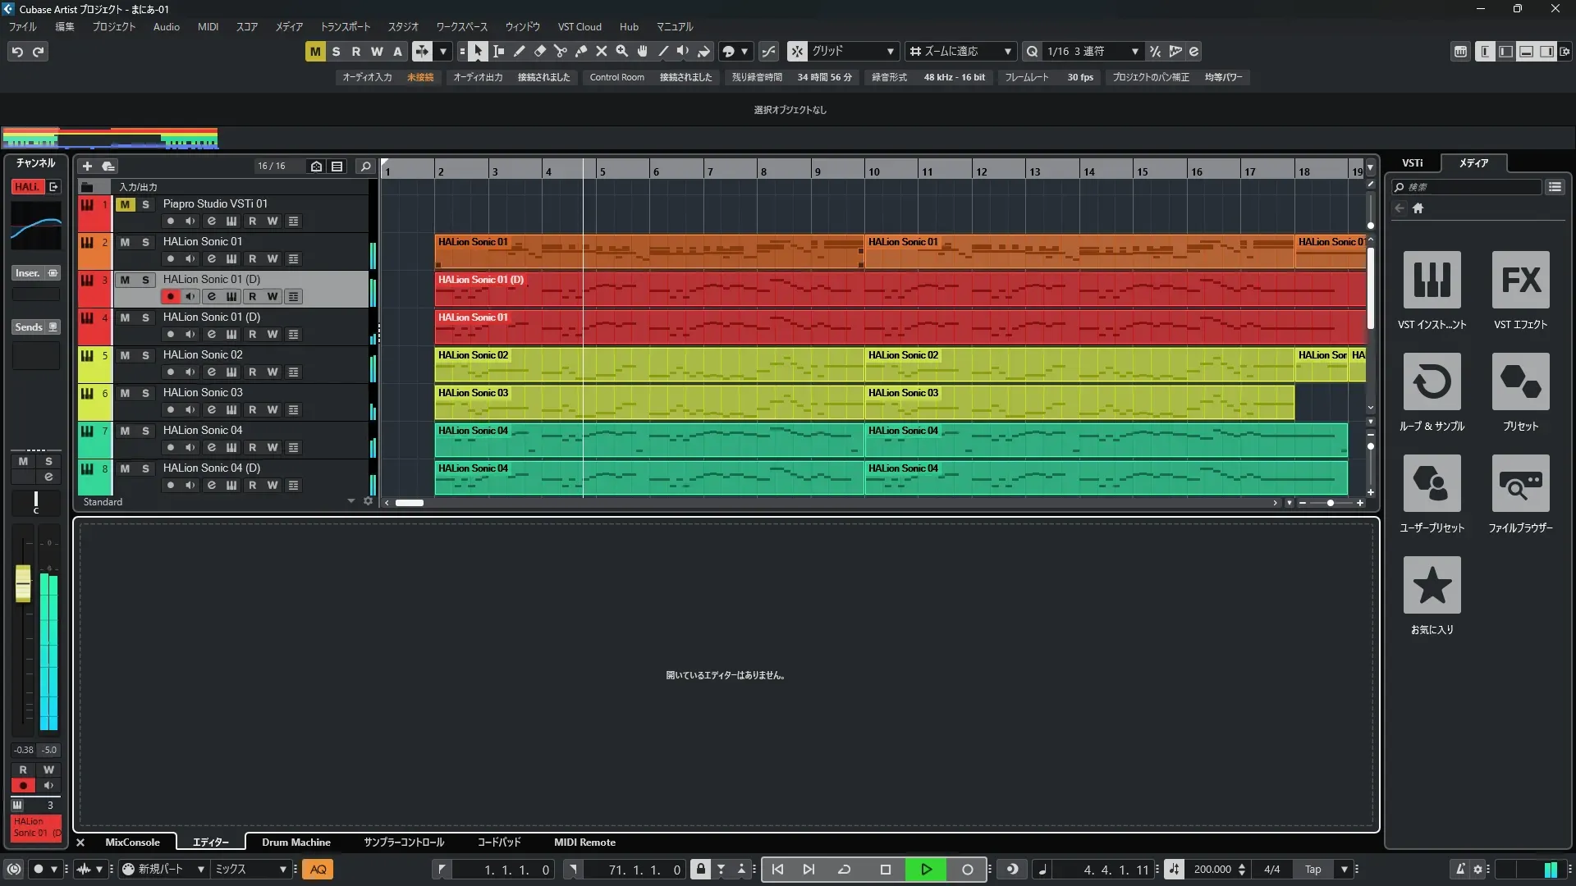
Task: Choose the Zoom magnifier tool
Action: [x=622, y=51]
